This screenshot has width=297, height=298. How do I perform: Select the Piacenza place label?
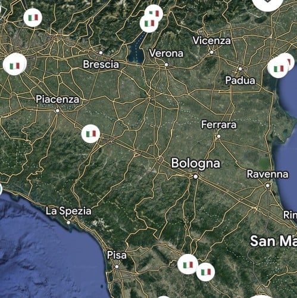point(58,99)
